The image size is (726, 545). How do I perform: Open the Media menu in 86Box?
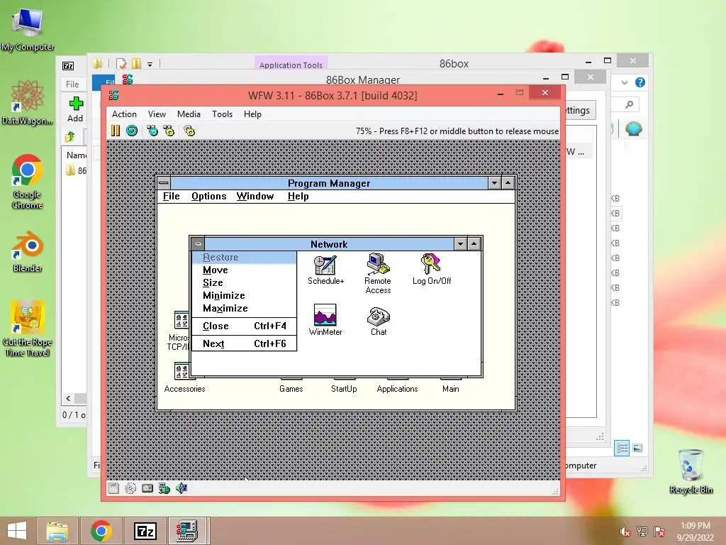pos(189,114)
